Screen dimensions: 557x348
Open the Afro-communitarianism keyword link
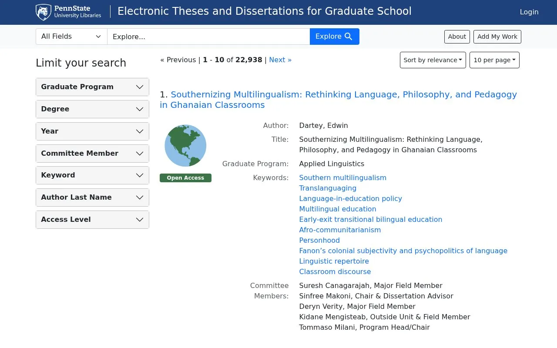click(x=340, y=230)
